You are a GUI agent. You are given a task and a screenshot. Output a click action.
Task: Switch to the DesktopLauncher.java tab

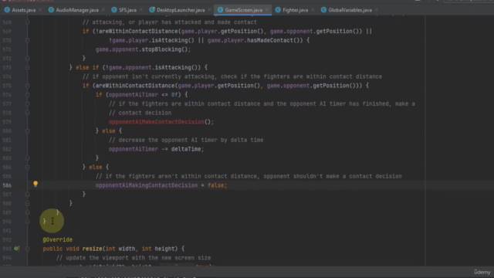181,10
